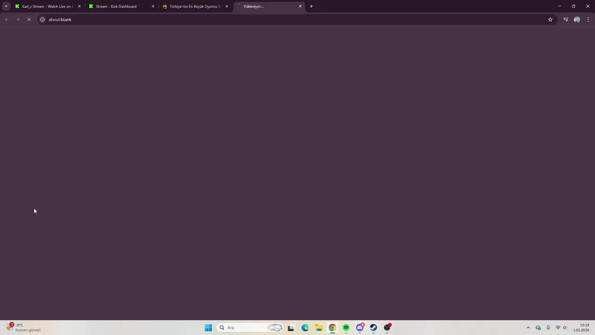Open the Chrome profile avatar
595x335 pixels.
577,20
